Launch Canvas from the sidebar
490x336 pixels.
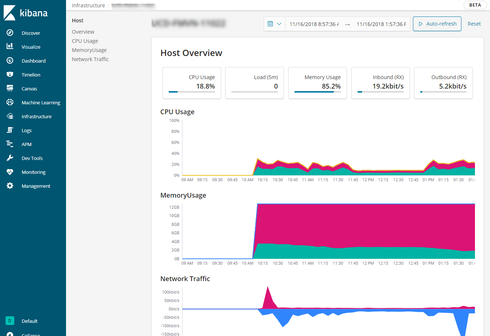(x=29, y=88)
